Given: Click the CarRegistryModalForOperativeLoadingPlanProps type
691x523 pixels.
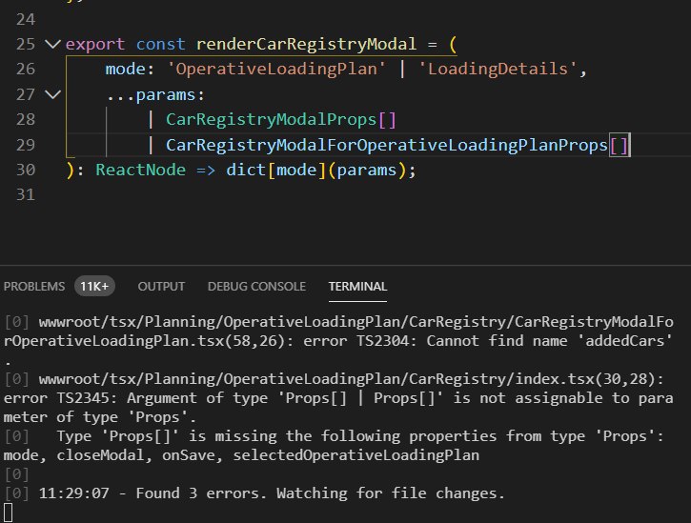Looking at the screenshot, I should coord(387,145).
